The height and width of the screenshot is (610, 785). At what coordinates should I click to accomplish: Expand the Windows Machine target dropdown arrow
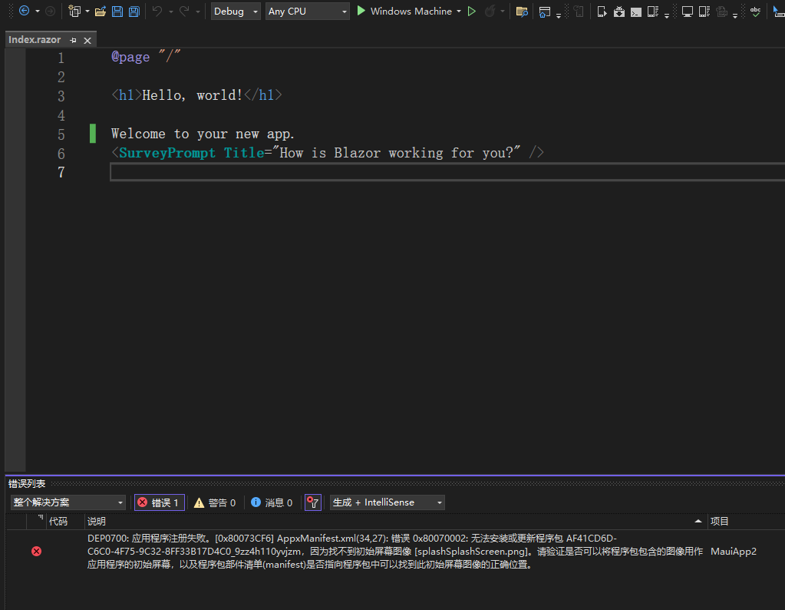tap(459, 11)
